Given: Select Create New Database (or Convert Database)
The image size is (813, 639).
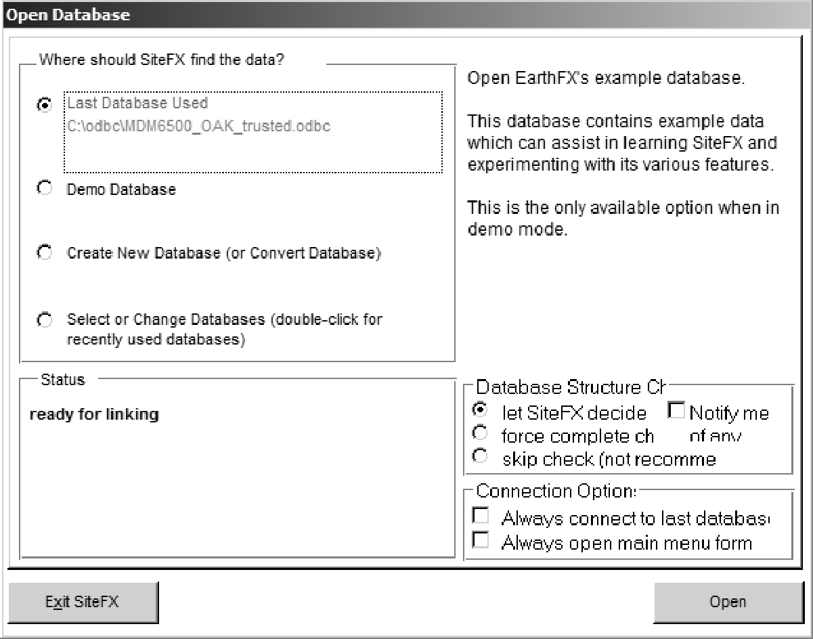Looking at the screenshot, I should coord(45,253).
